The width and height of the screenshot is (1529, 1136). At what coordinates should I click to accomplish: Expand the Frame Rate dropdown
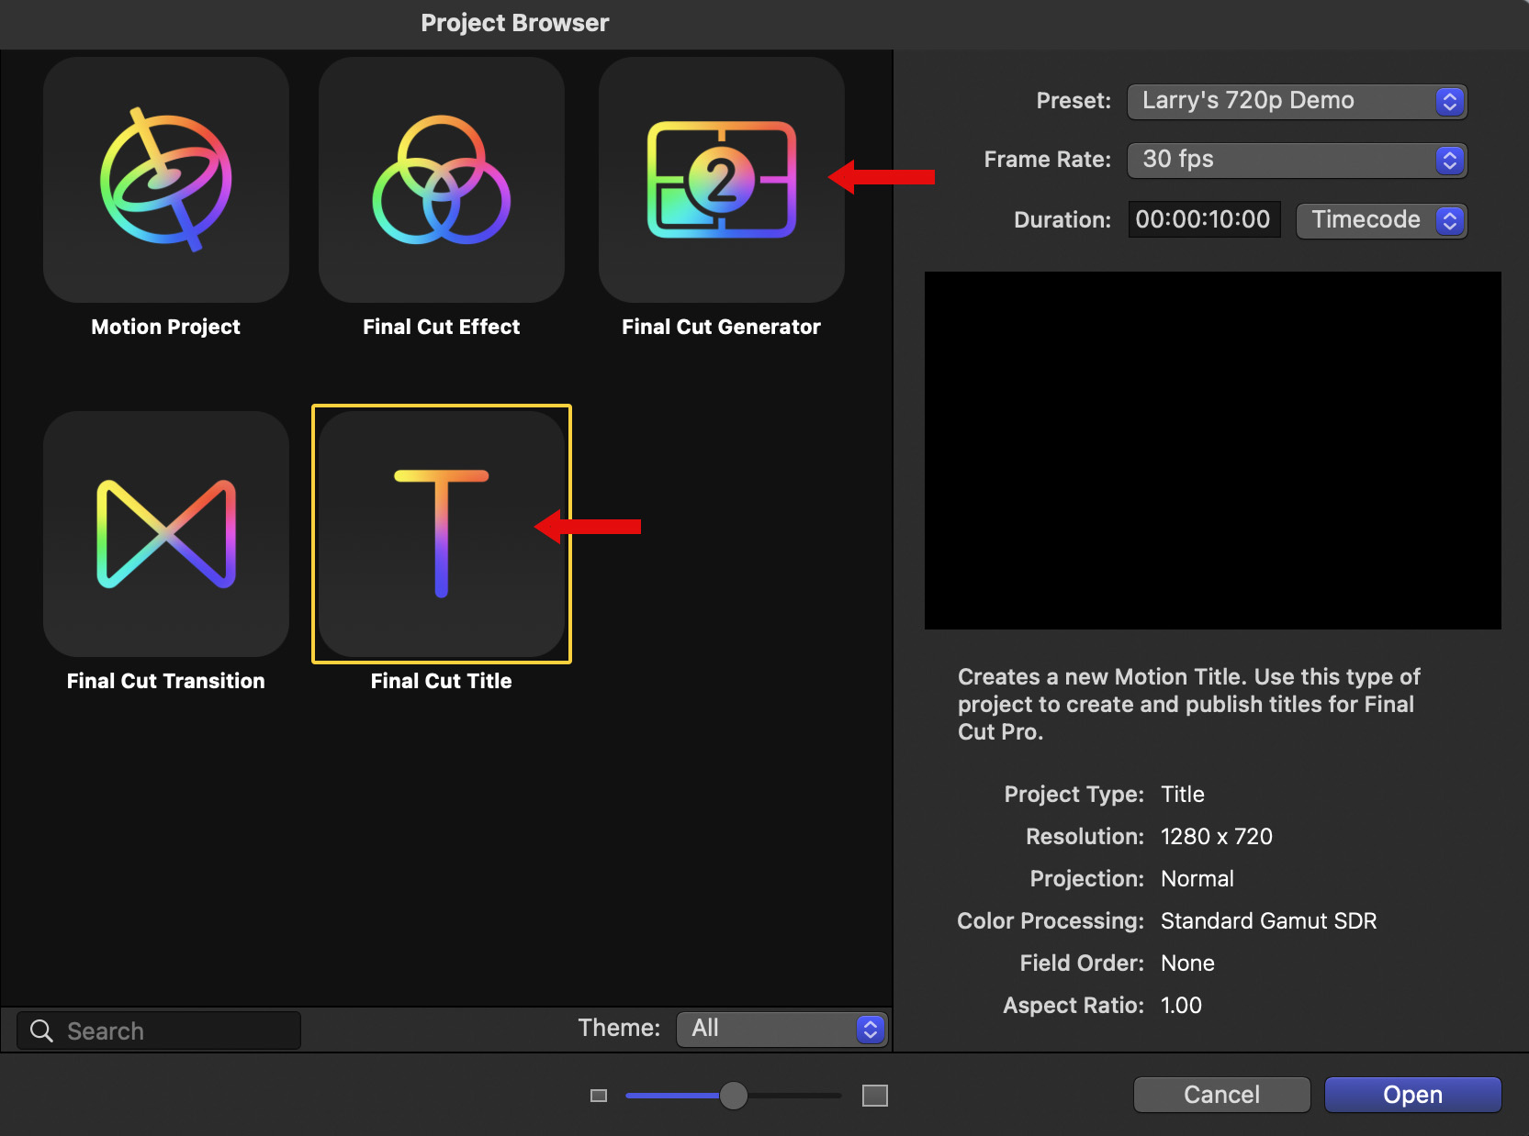(x=1296, y=160)
